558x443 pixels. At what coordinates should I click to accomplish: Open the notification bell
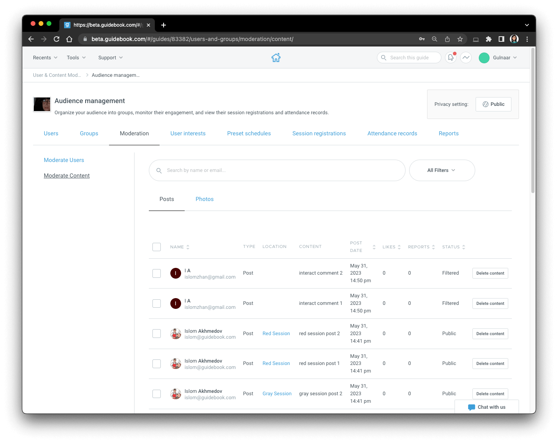point(450,57)
